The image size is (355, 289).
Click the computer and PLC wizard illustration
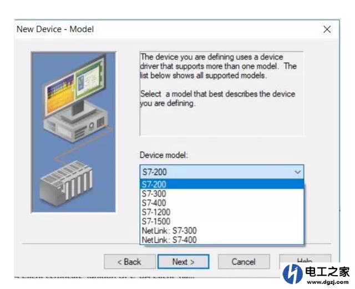[73, 132]
